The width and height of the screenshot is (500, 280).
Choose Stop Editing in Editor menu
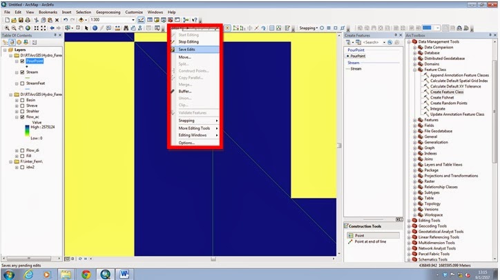195,42
